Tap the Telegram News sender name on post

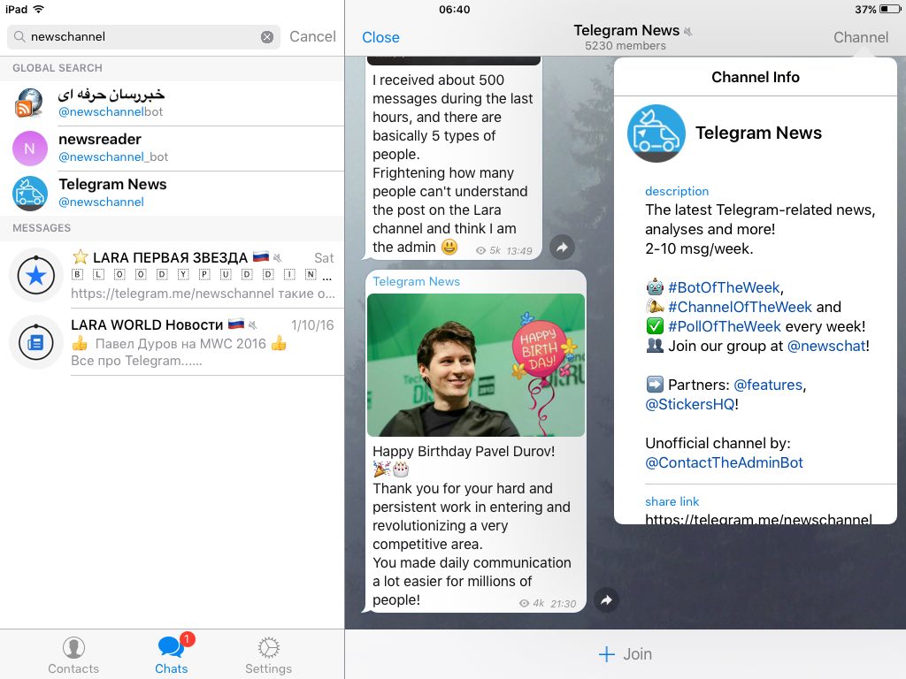click(x=416, y=281)
